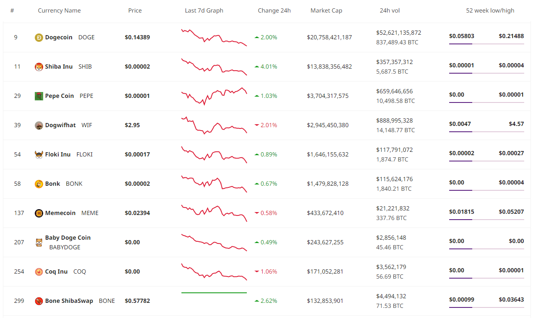Click Bone ShibaSwap's flat 7-day graph

pos(214,293)
